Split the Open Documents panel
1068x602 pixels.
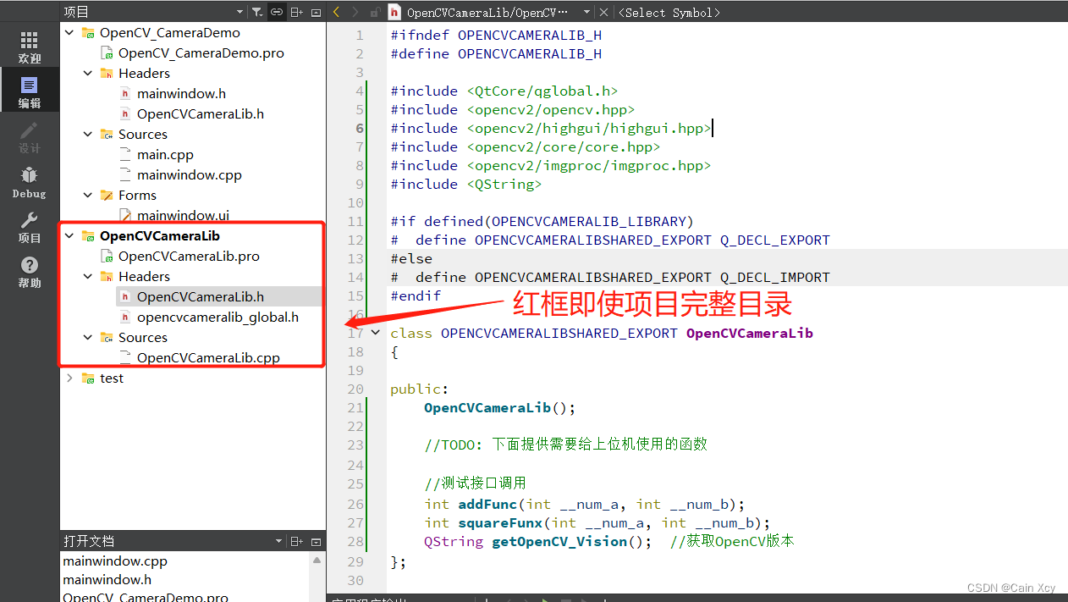(x=296, y=541)
